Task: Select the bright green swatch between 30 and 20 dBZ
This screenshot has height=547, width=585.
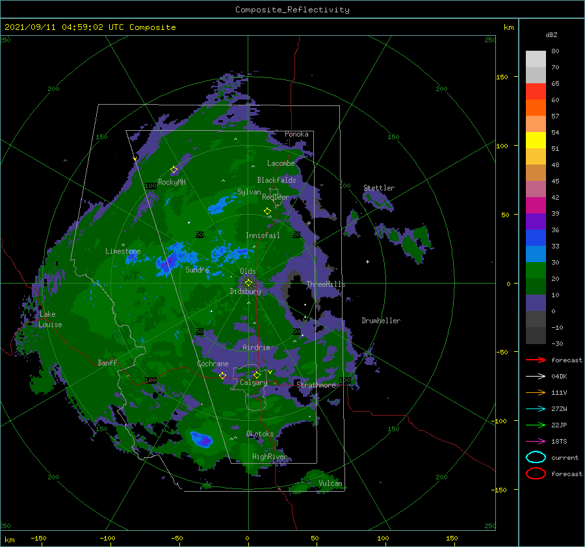Action: [536, 271]
